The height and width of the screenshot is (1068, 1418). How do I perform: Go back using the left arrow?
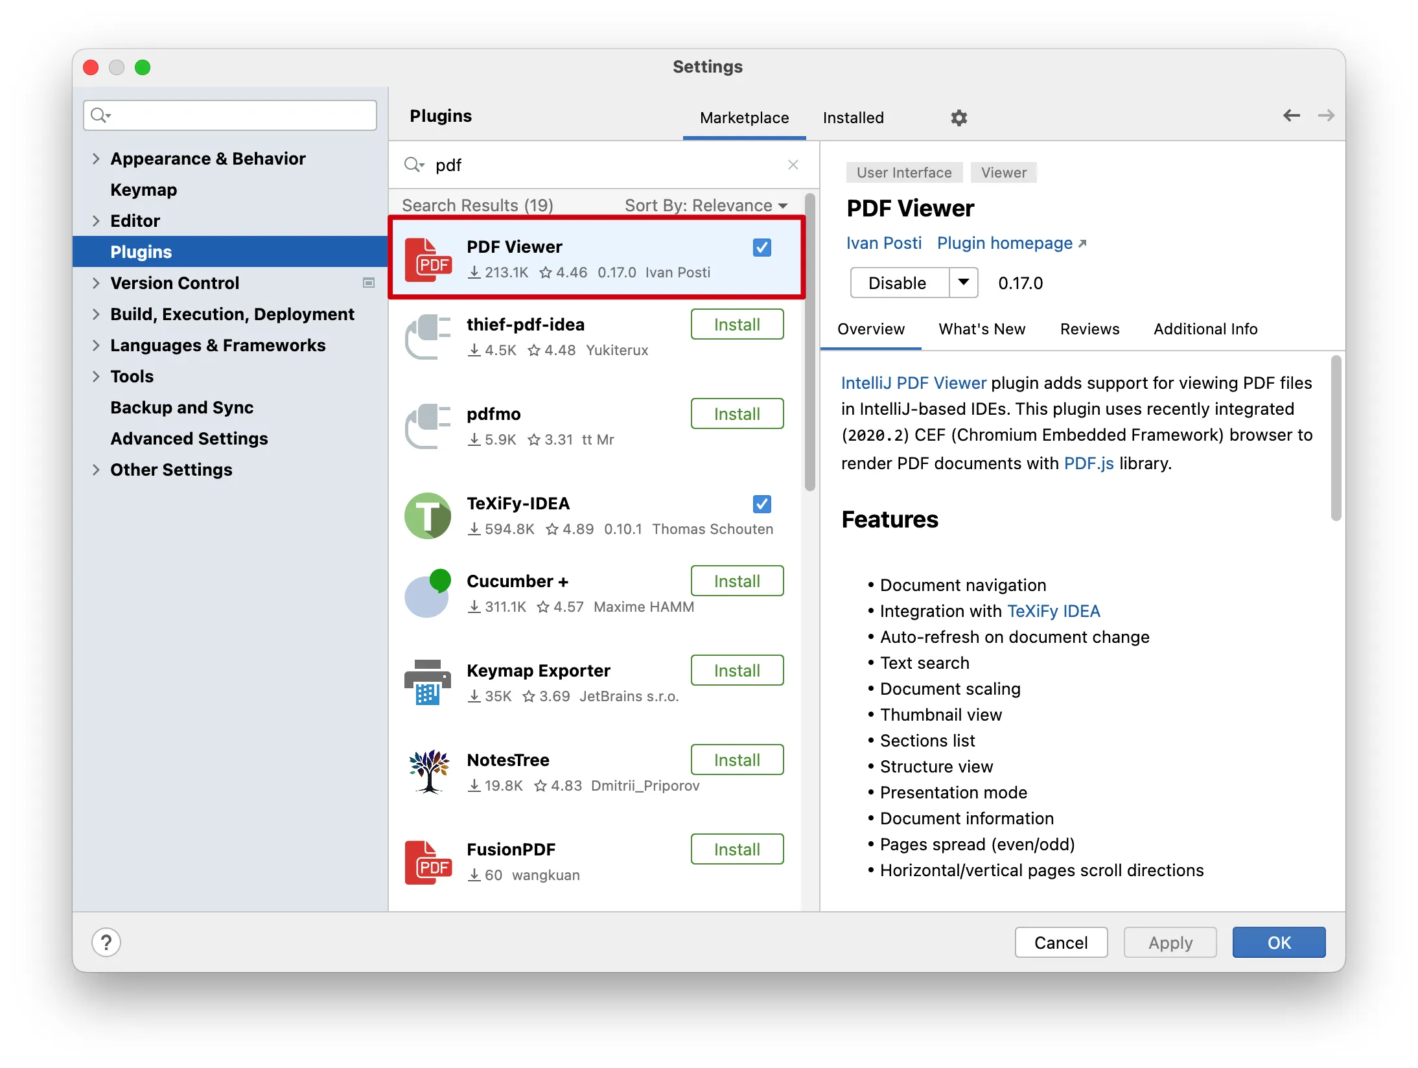tap(1291, 115)
